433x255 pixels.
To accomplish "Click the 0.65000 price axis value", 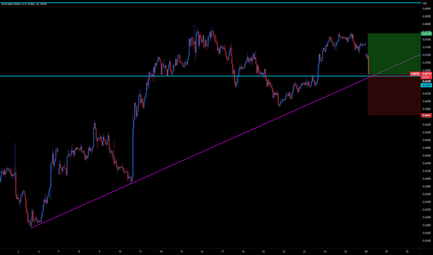I will pyautogui.click(x=426, y=140).
